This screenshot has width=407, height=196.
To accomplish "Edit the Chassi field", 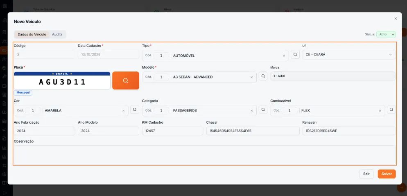I will coord(253,131).
